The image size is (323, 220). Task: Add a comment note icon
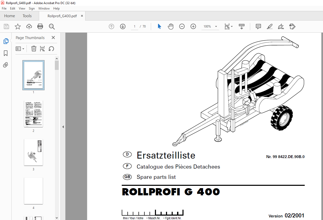(258, 26)
